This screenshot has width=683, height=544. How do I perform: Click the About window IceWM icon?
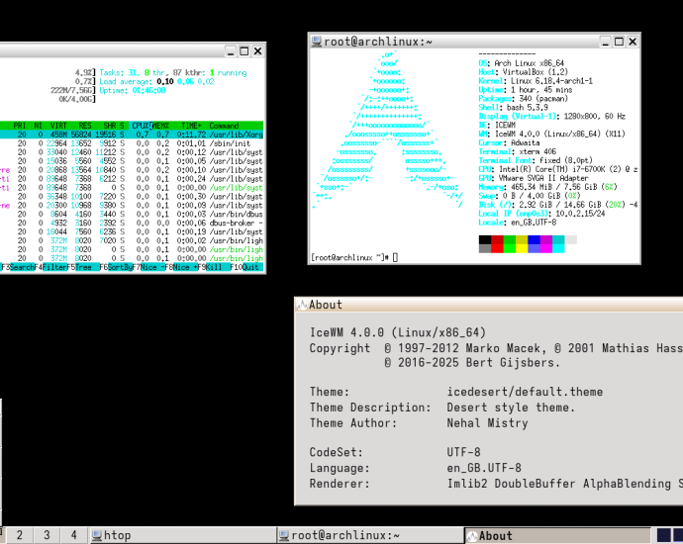pyautogui.click(x=301, y=305)
